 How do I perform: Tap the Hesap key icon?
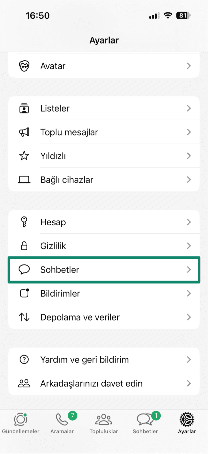24,222
